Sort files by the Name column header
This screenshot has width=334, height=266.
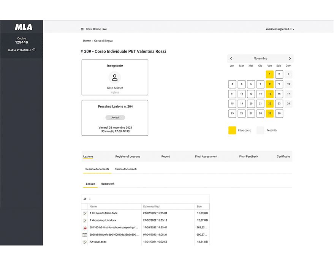coord(114,207)
